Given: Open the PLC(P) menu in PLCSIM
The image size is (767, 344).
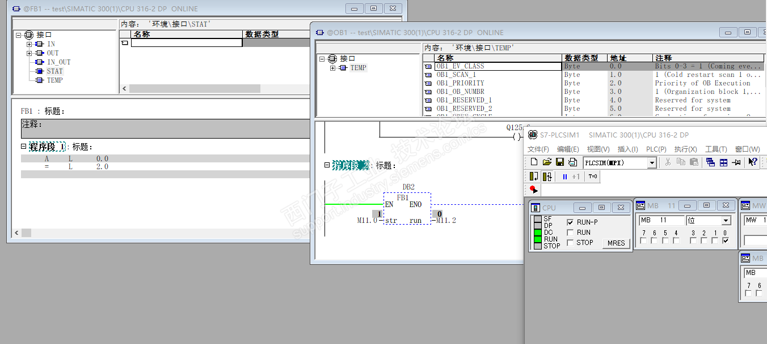Looking at the screenshot, I should click(x=656, y=149).
